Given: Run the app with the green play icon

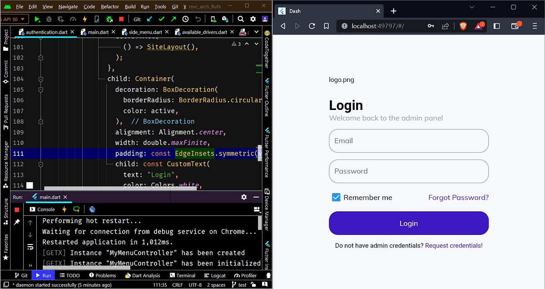Looking at the screenshot, I should pyautogui.click(x=38, y=19).
